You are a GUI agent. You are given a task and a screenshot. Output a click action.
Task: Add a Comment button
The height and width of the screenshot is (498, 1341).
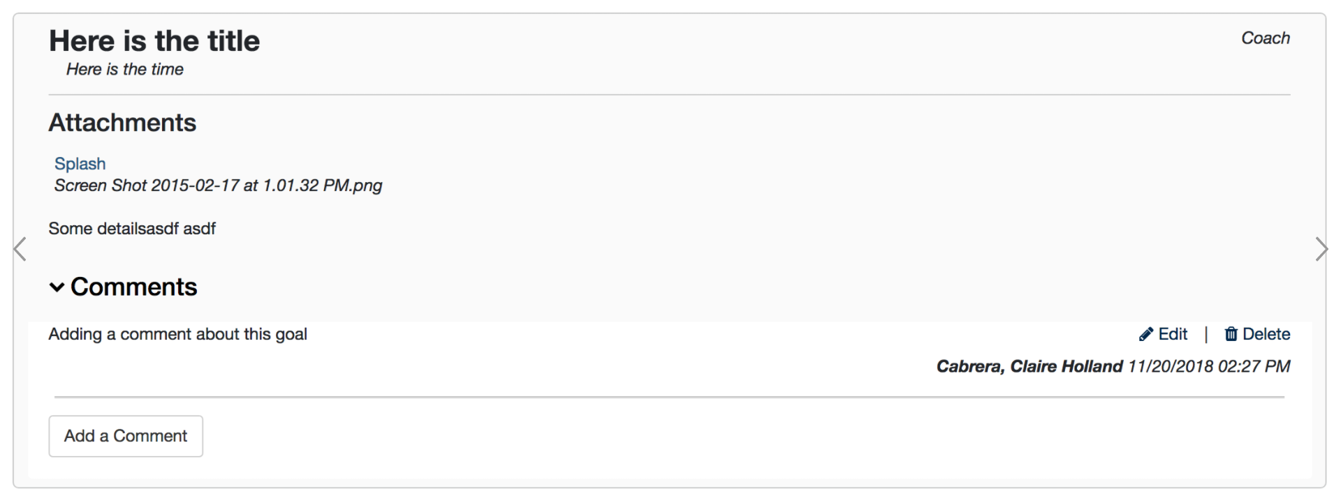126,436
